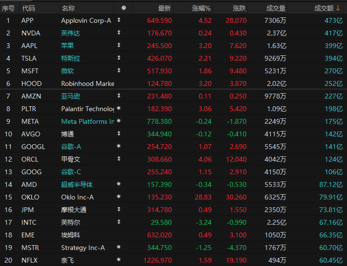Click the up-down arrow icon beside 特斯拉

click(119, 58)
